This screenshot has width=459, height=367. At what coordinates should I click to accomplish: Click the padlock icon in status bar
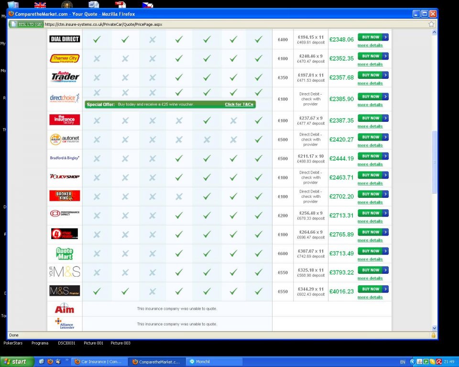coord(433,335)
